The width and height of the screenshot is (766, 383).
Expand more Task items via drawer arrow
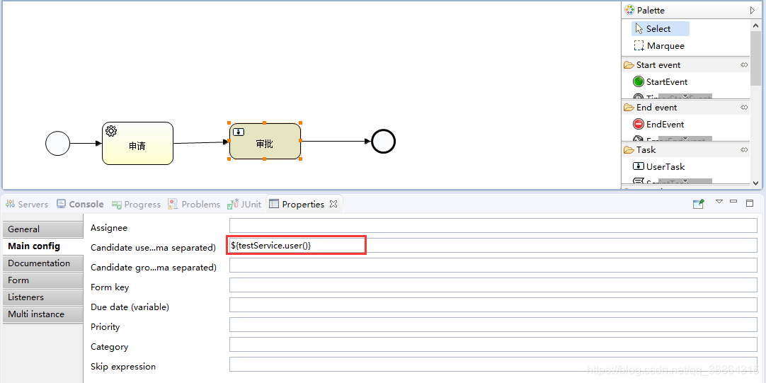tap(685, 182)
